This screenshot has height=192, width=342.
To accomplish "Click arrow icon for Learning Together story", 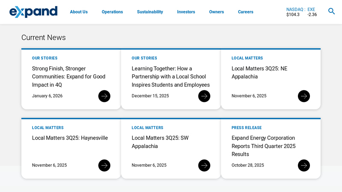I will tap(204, 96).
